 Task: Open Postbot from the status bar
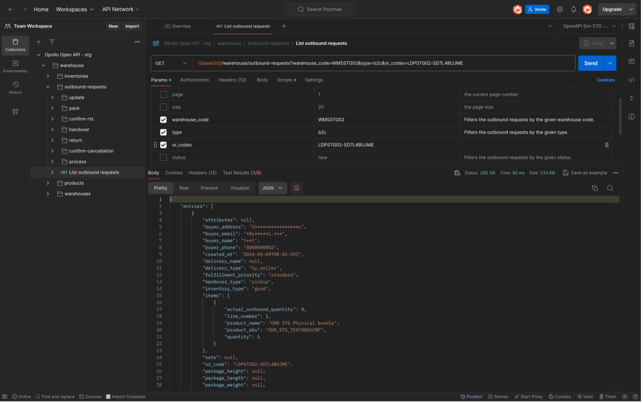[x=473, y=398]
